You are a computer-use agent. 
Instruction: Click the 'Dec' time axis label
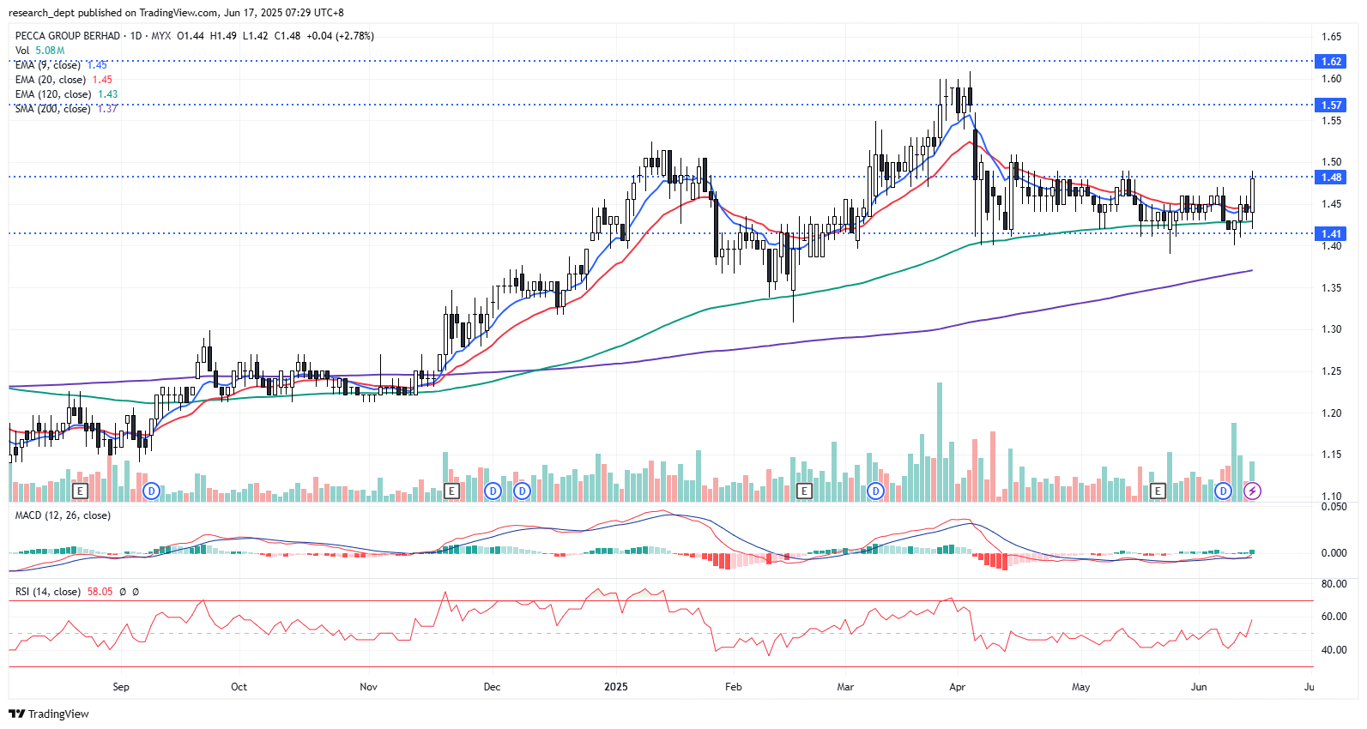click(x=493, y=687)
